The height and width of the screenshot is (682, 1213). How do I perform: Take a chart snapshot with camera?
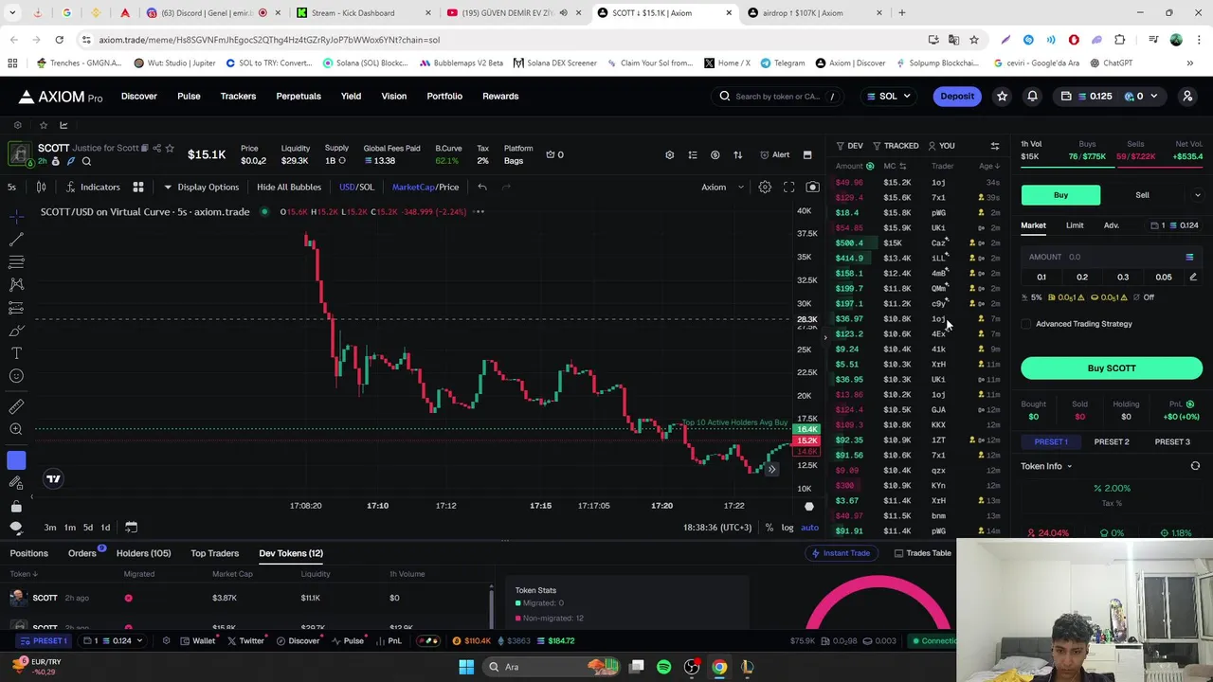pyautogui.click(x=812, y=187)
